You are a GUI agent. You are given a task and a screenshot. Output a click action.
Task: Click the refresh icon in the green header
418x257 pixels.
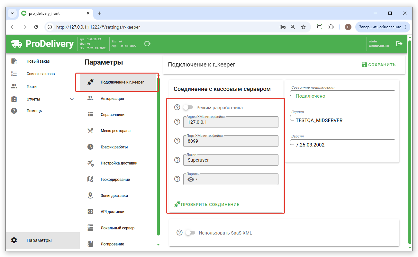147,44
